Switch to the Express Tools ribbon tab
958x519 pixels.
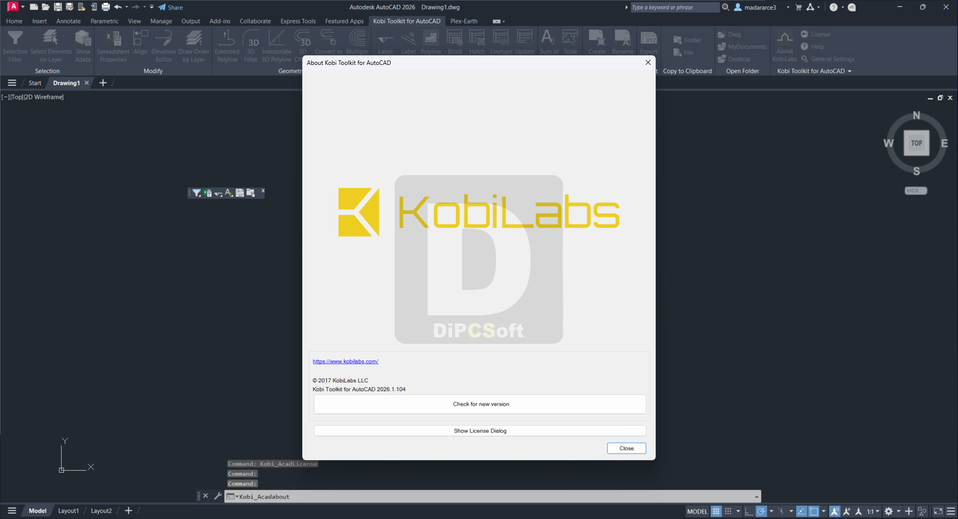298,21
